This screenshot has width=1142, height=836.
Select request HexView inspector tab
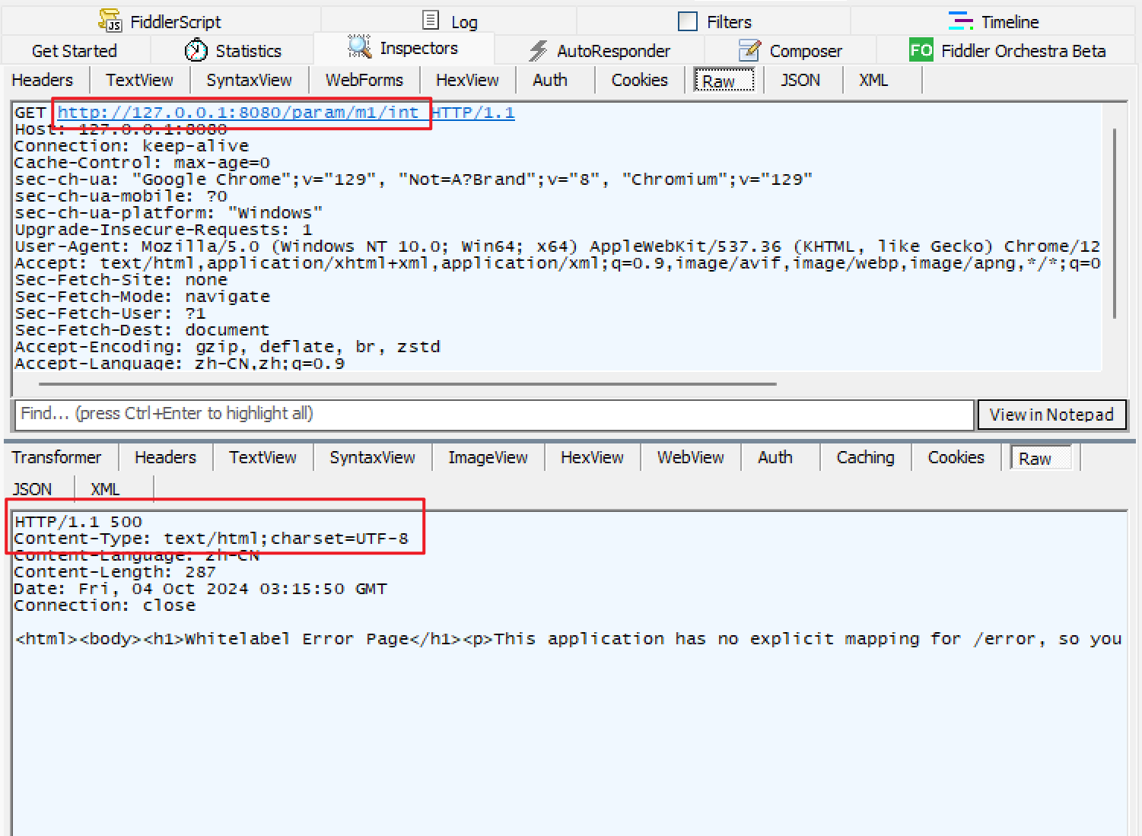(467, 80)
